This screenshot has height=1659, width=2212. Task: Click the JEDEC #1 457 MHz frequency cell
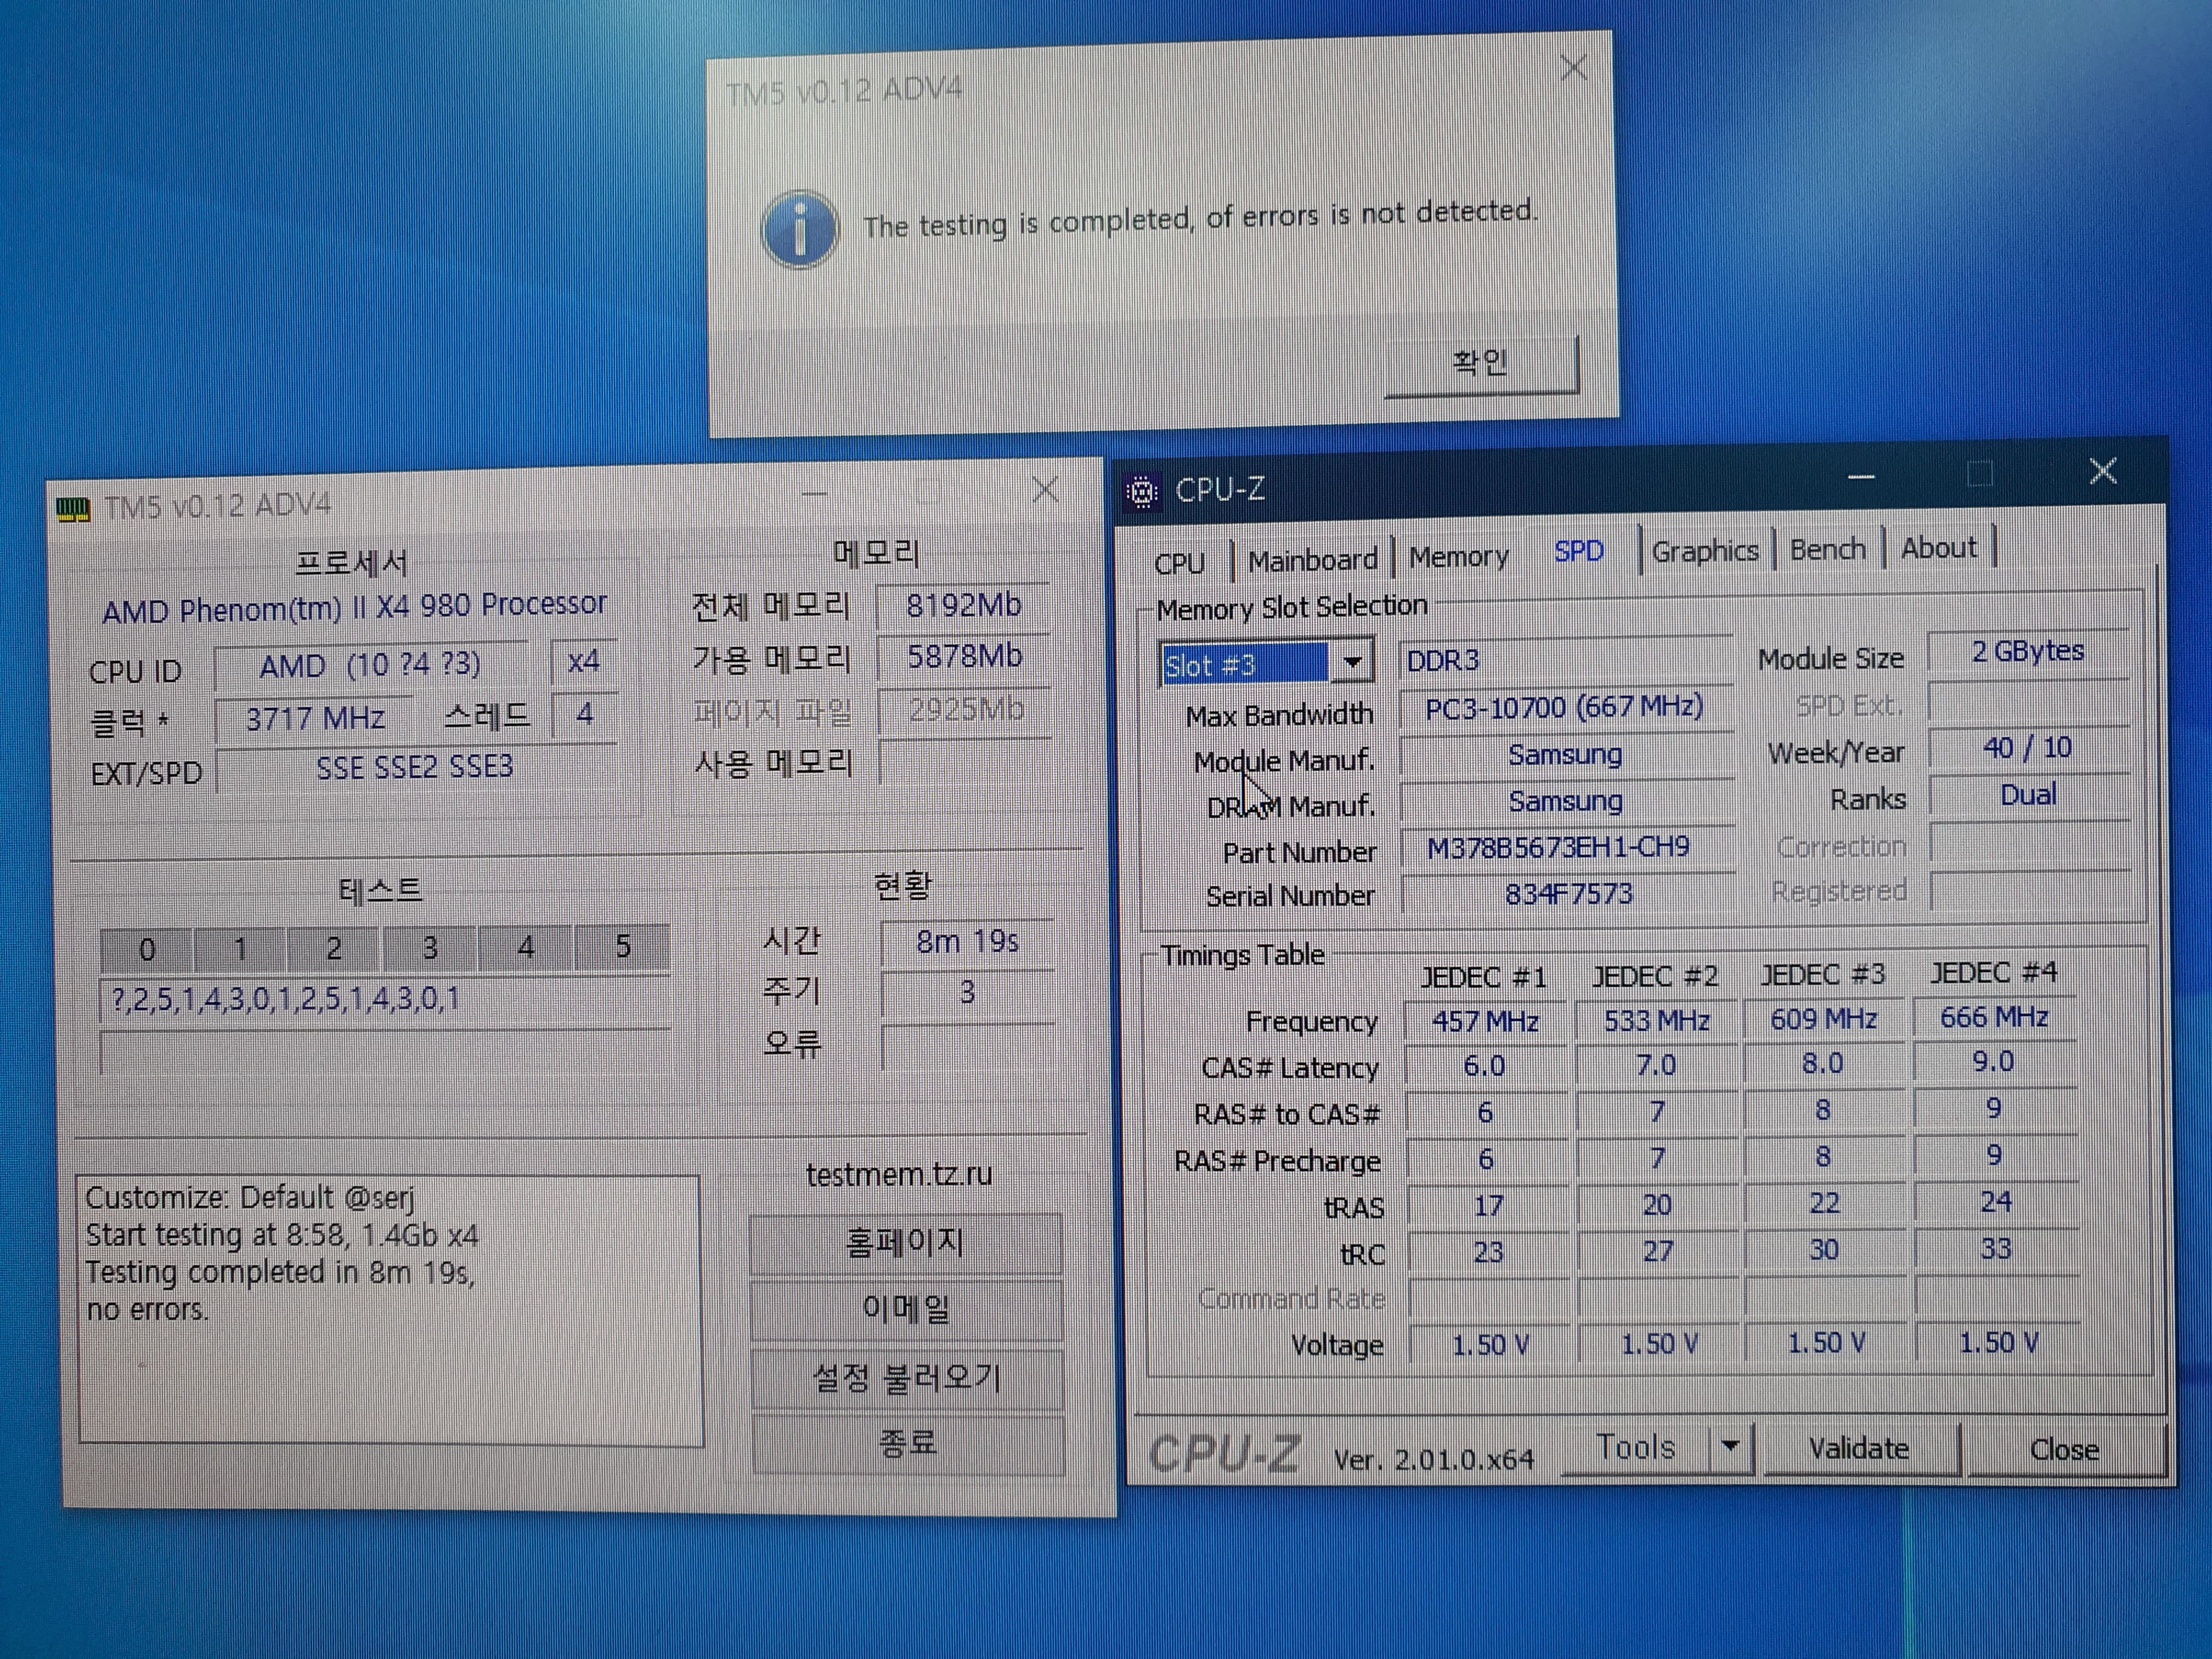pos(1485,1022)
